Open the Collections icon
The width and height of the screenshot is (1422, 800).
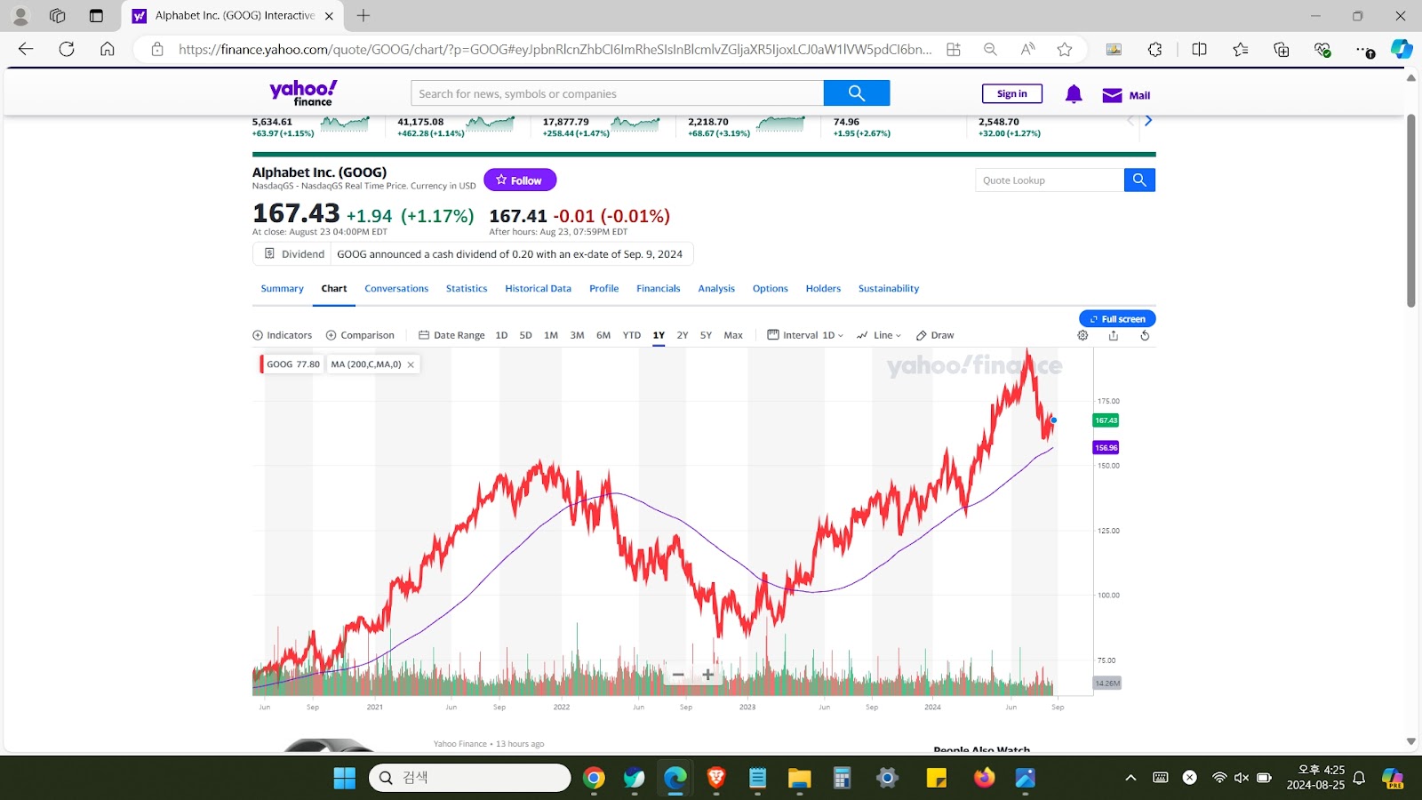[1282, 50]
